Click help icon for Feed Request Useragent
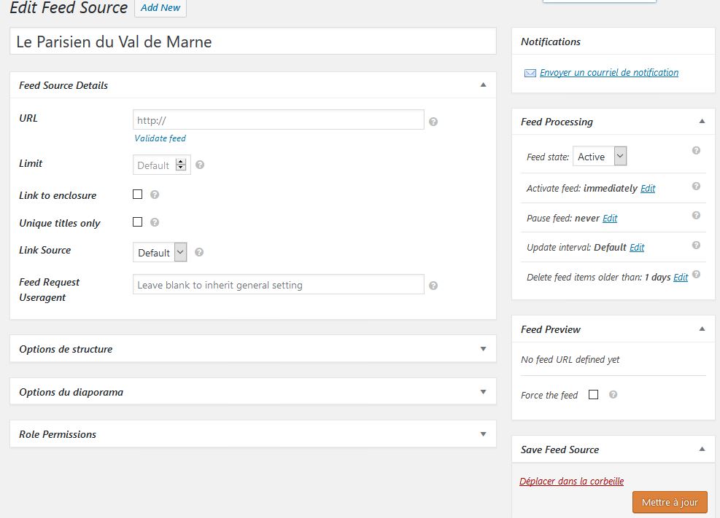 (x=433, y=286)
